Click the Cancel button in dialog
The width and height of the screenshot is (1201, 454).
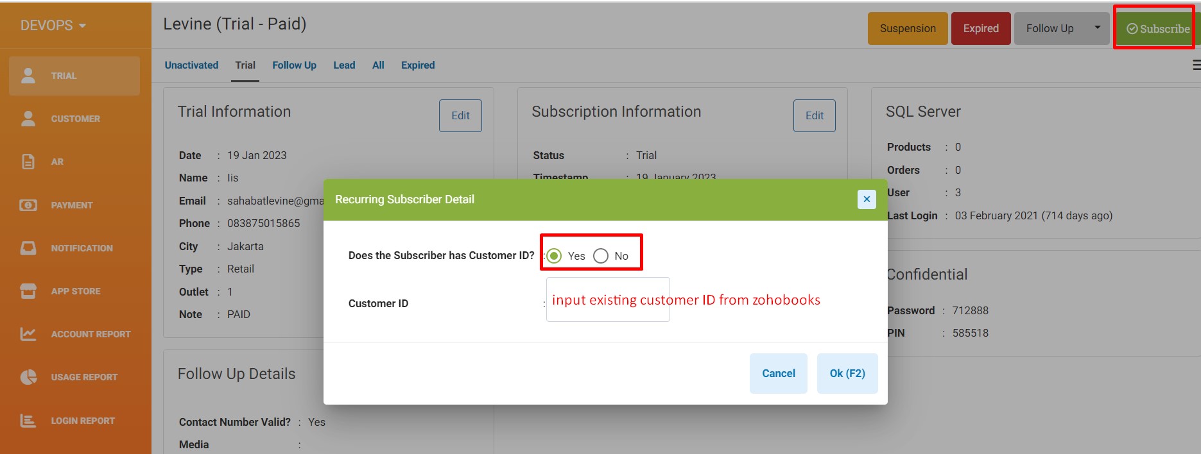779,373
